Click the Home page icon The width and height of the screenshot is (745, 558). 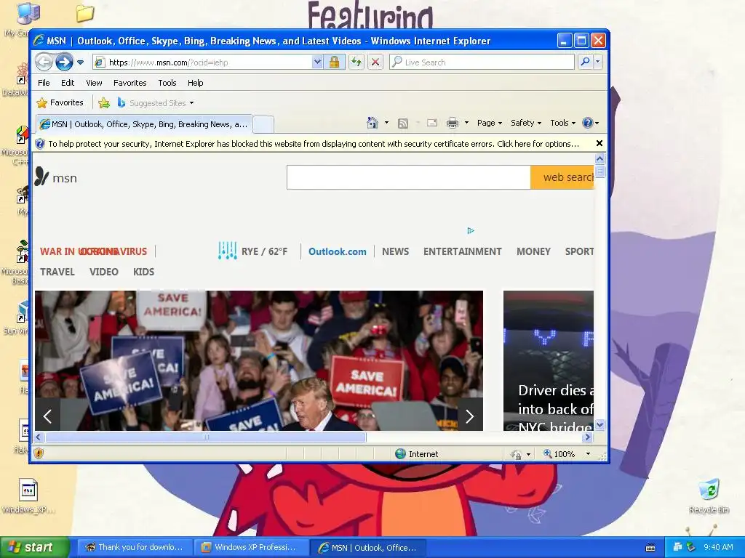(372, 123)
